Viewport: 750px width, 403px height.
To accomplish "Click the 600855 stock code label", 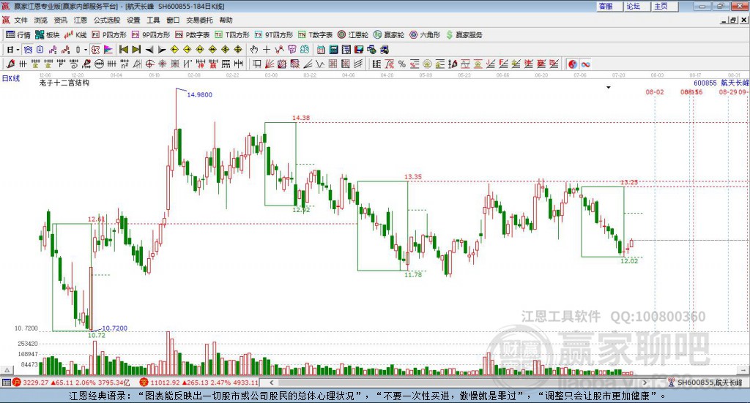I will click(x=705, y=83).
